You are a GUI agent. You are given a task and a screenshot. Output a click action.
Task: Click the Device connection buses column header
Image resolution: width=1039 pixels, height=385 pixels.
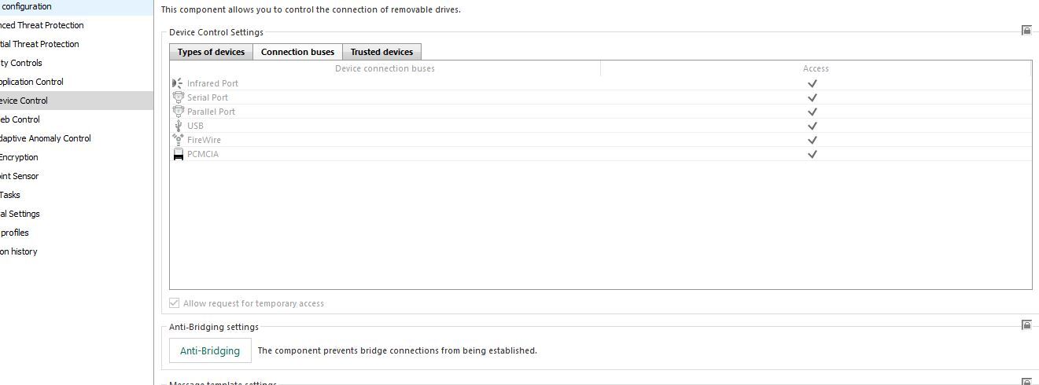tap(385, 68)
